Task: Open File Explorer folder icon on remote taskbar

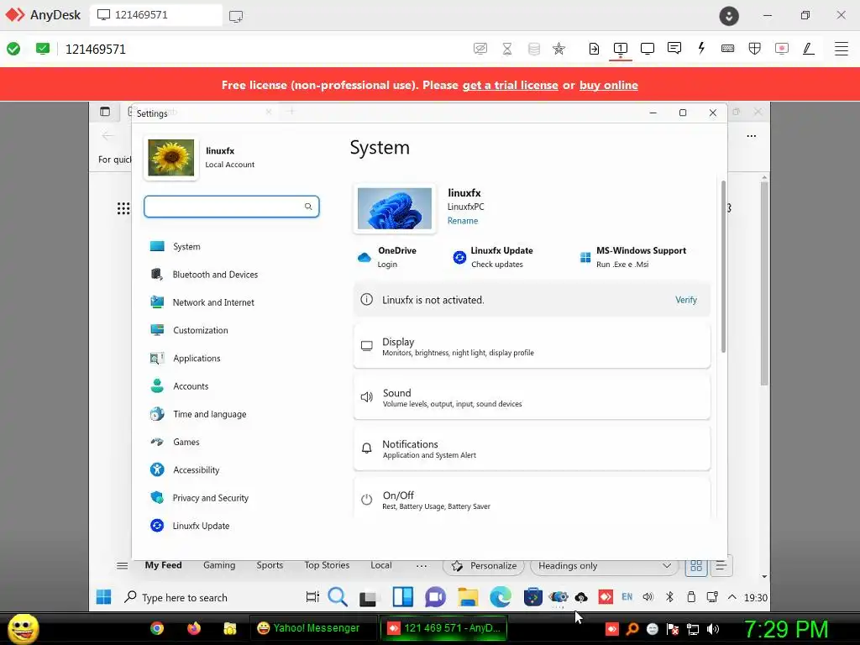Action: click(x=468, y=597)
